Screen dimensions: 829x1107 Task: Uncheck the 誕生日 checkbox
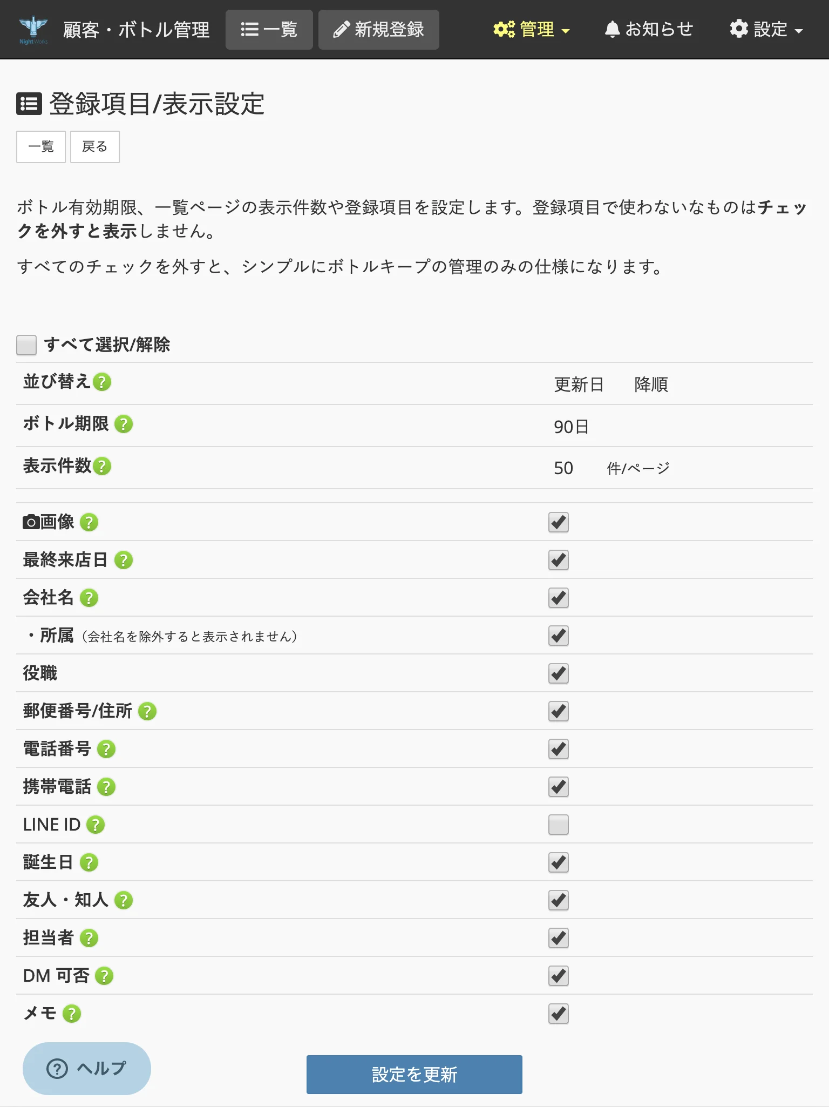(x=559, y=862)
